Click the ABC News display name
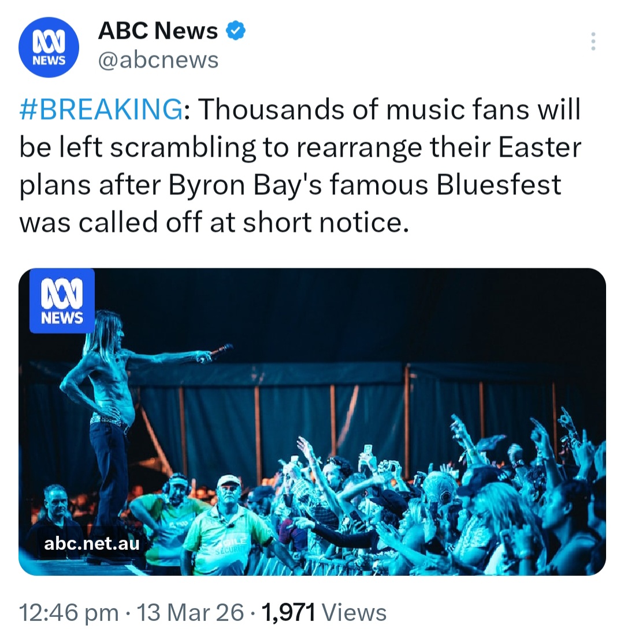The width and height of the screenshot is (624, 640). [158, 31]
